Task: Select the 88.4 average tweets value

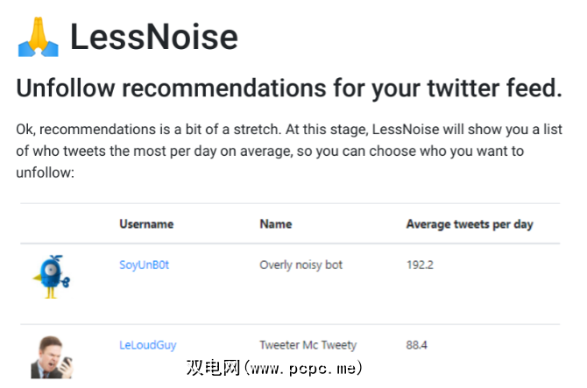Action: (x=416, y=345)
